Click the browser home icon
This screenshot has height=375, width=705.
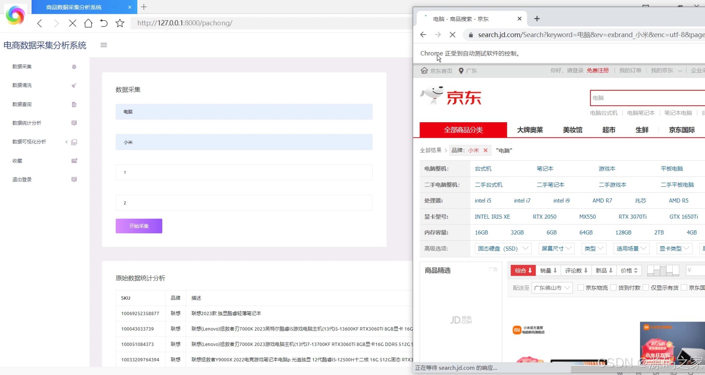(x=88, y=23)
